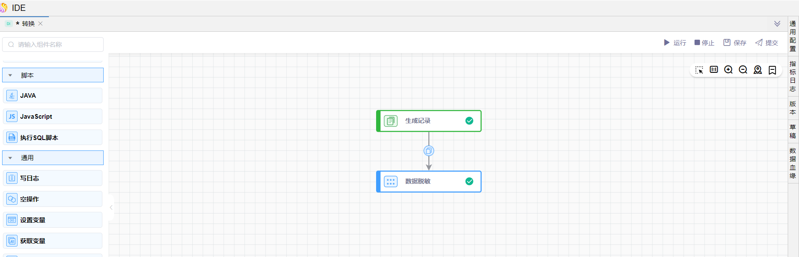Close the 转换 tab
799x257 pixels.
coord(41,24)
